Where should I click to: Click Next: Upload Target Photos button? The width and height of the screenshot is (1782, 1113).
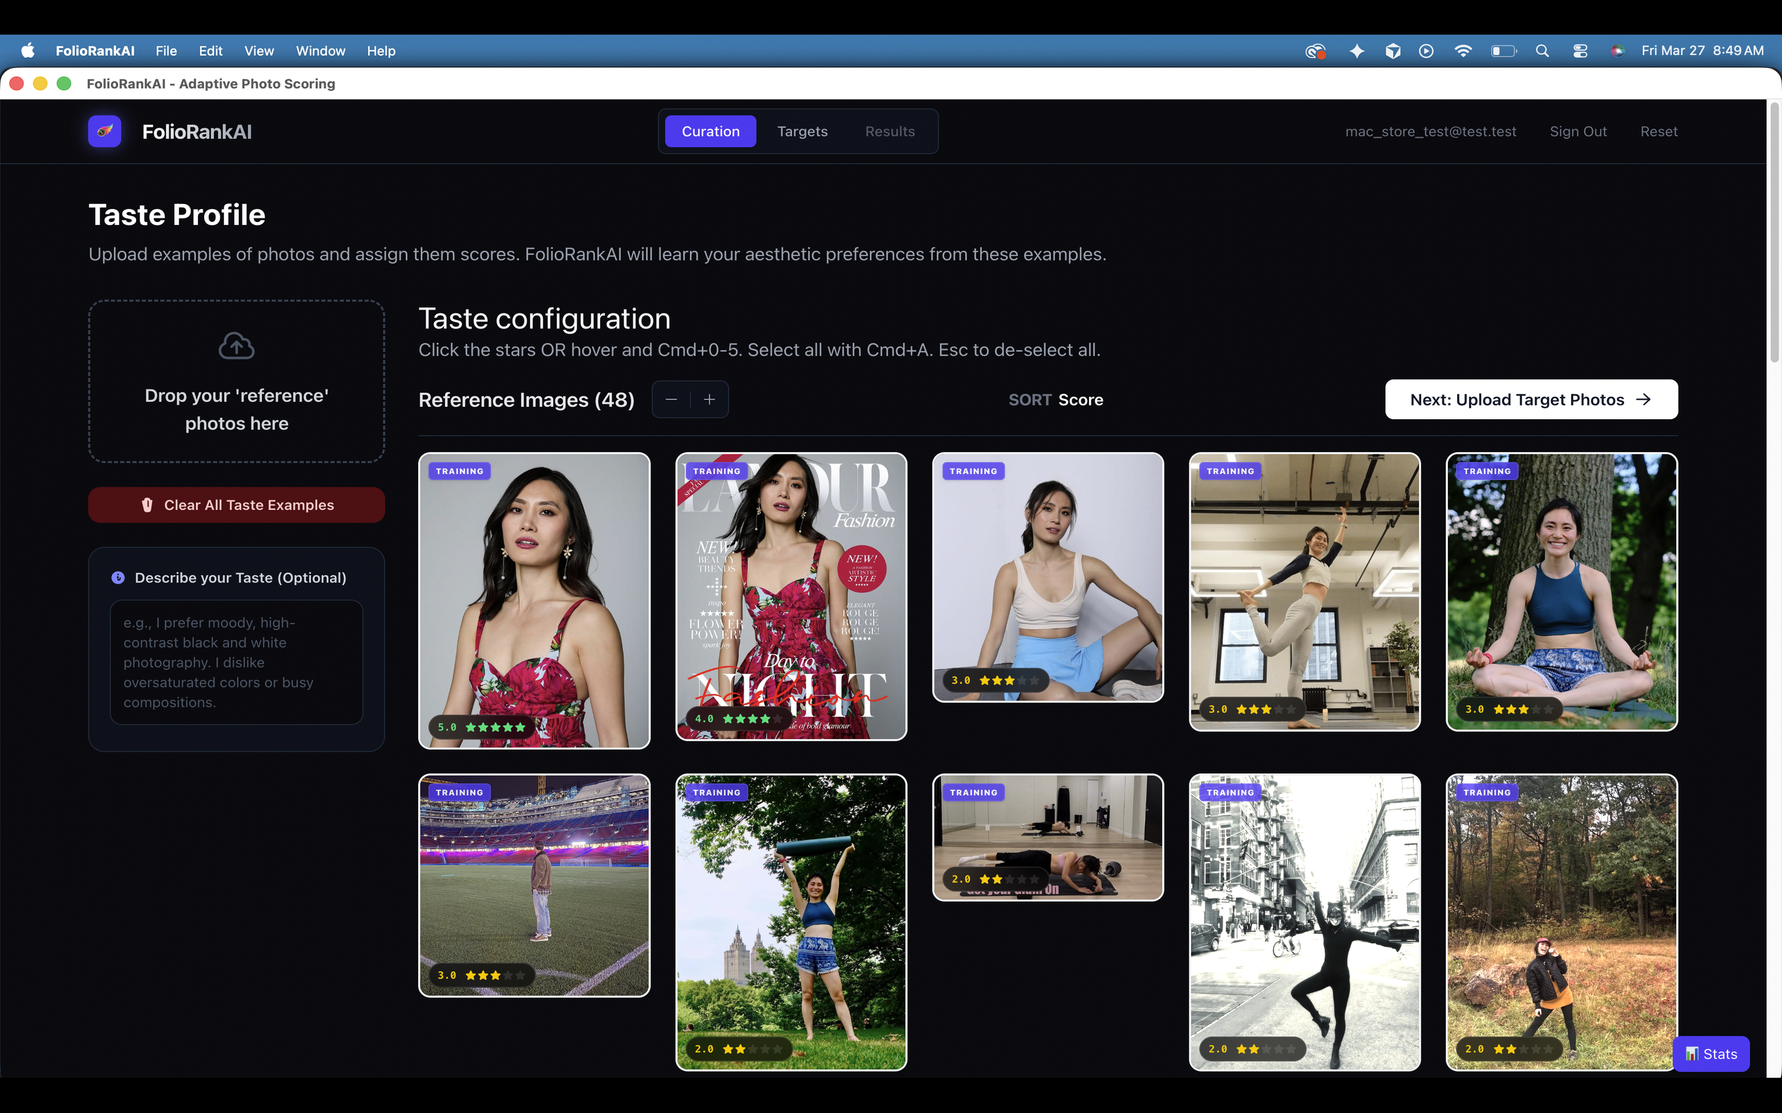click(1531, 399)
